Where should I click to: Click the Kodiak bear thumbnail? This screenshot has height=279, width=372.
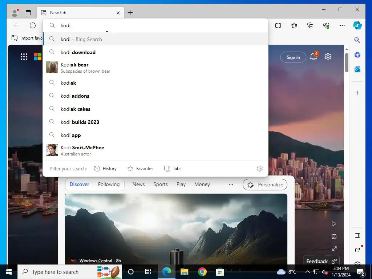point(52,67)
